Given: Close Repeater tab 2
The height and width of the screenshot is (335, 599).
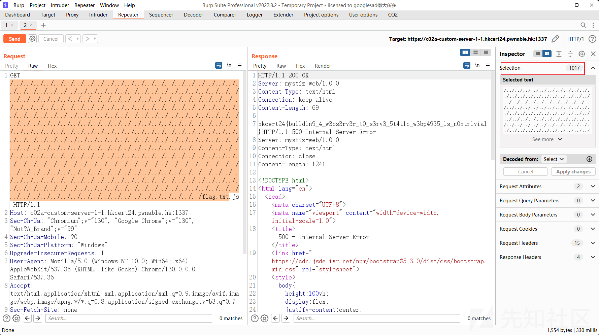Looking at the screenshot, I should click(31, 25).
